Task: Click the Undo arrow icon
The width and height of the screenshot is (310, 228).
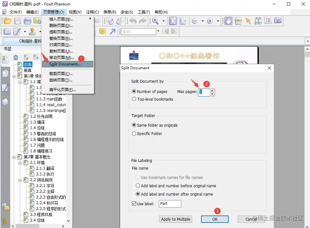Action: pyautogui.click(x=133, y=21)
